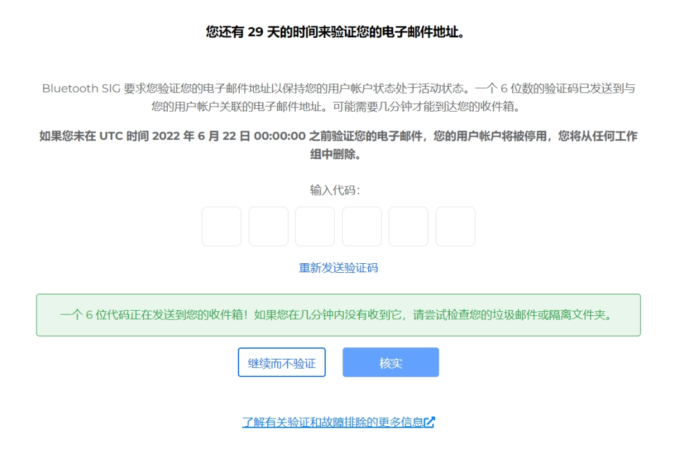
Task: Click the resend code blue text link
Action: click(x=339, y=268)
